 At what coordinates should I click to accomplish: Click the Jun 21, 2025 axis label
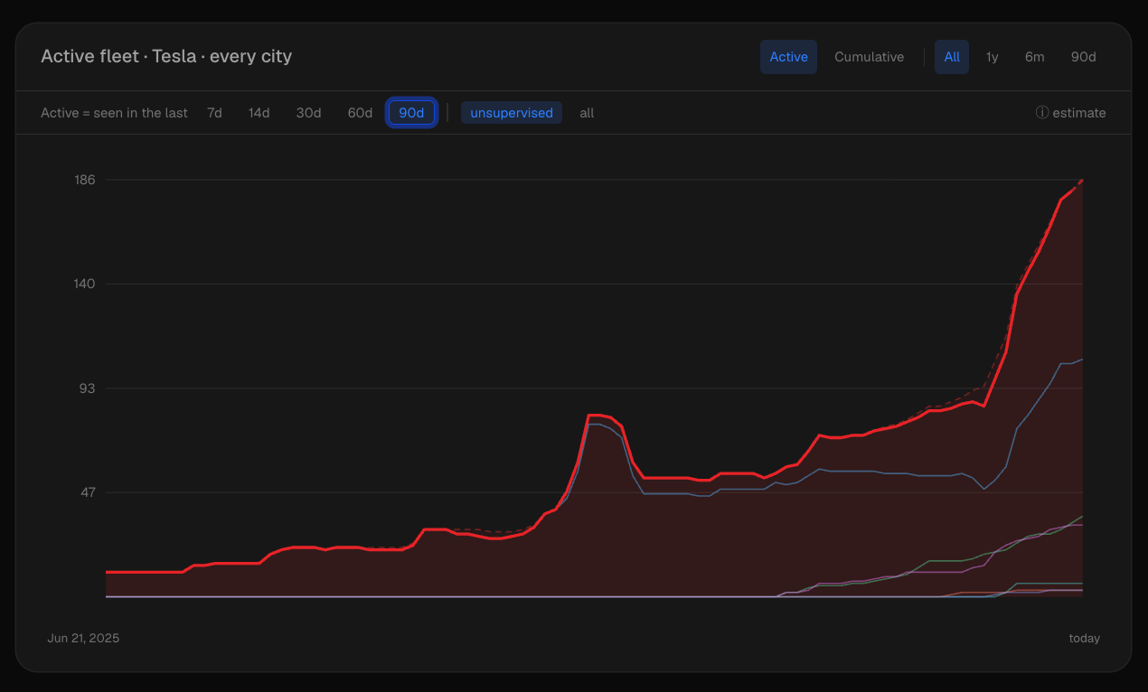coord(83,638)
